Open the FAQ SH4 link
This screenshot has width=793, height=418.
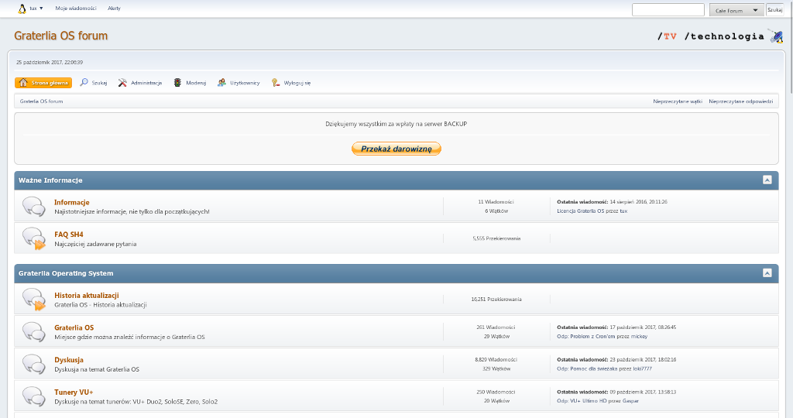tap(69, 235)
